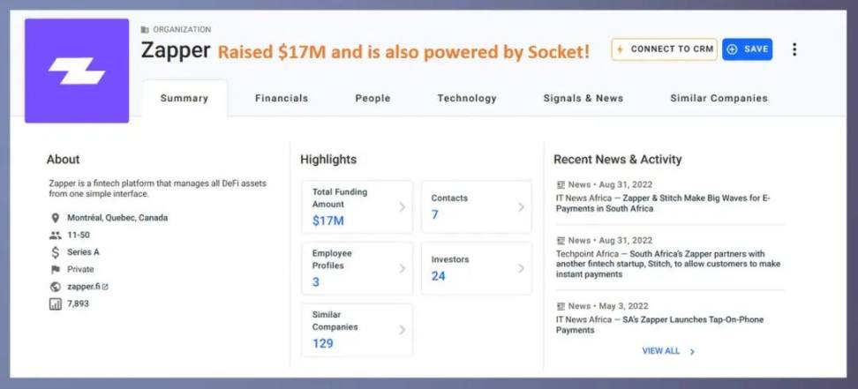Click the employees count people icon
The width and height of the screenshot is (858, 389).
click(x=55, y=236)
